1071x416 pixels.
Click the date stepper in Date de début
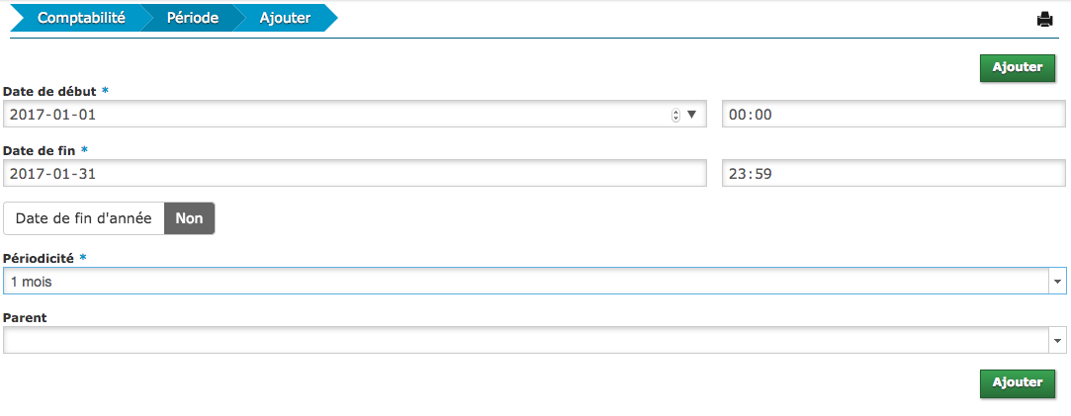pyautogui.click(x=675, y=115)
